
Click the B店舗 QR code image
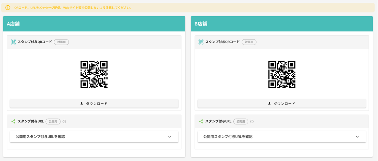282,75
